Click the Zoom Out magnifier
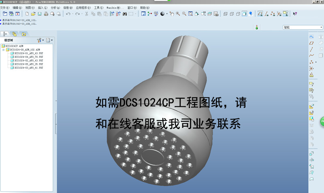The height and width of the screenshot is (193, 324). [x=184, y=14]
